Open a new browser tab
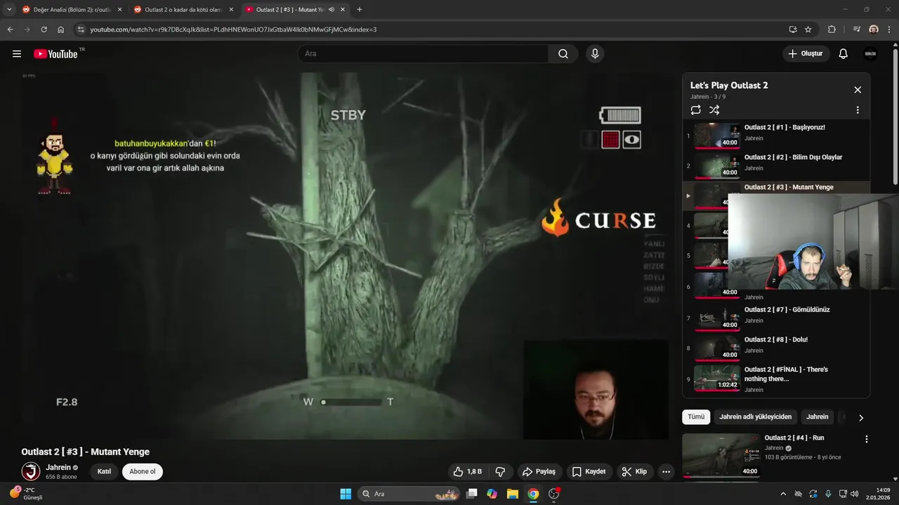The width and height of the screenshot is (899, 505). pyautogui.click(x=360, y=10)
